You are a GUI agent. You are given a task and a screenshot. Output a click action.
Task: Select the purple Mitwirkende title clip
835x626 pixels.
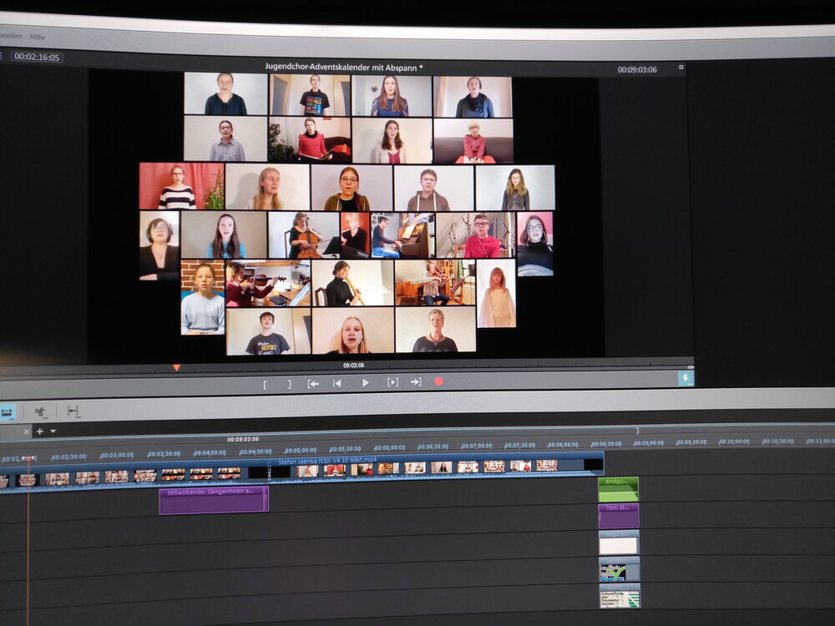click(214, 500)
